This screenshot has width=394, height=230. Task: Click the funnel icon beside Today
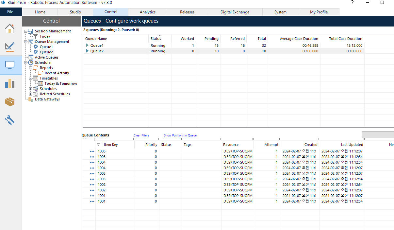(x=36, y=36)
